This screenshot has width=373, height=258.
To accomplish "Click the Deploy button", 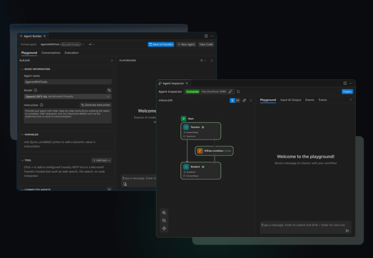I will (347, 91).
